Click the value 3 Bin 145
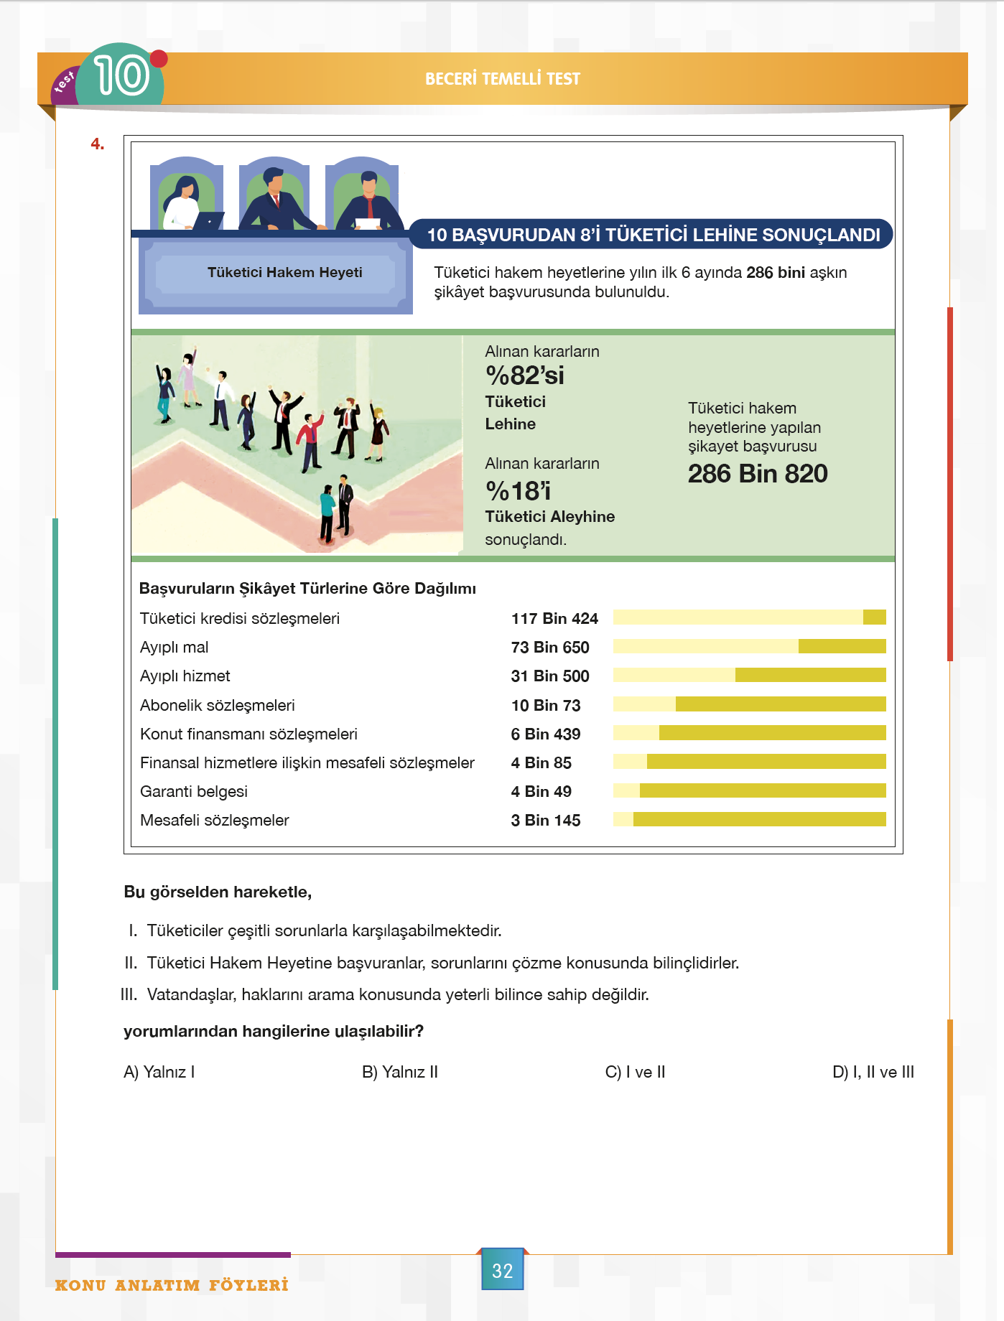 pyautogui.click(x=546, y=821)
